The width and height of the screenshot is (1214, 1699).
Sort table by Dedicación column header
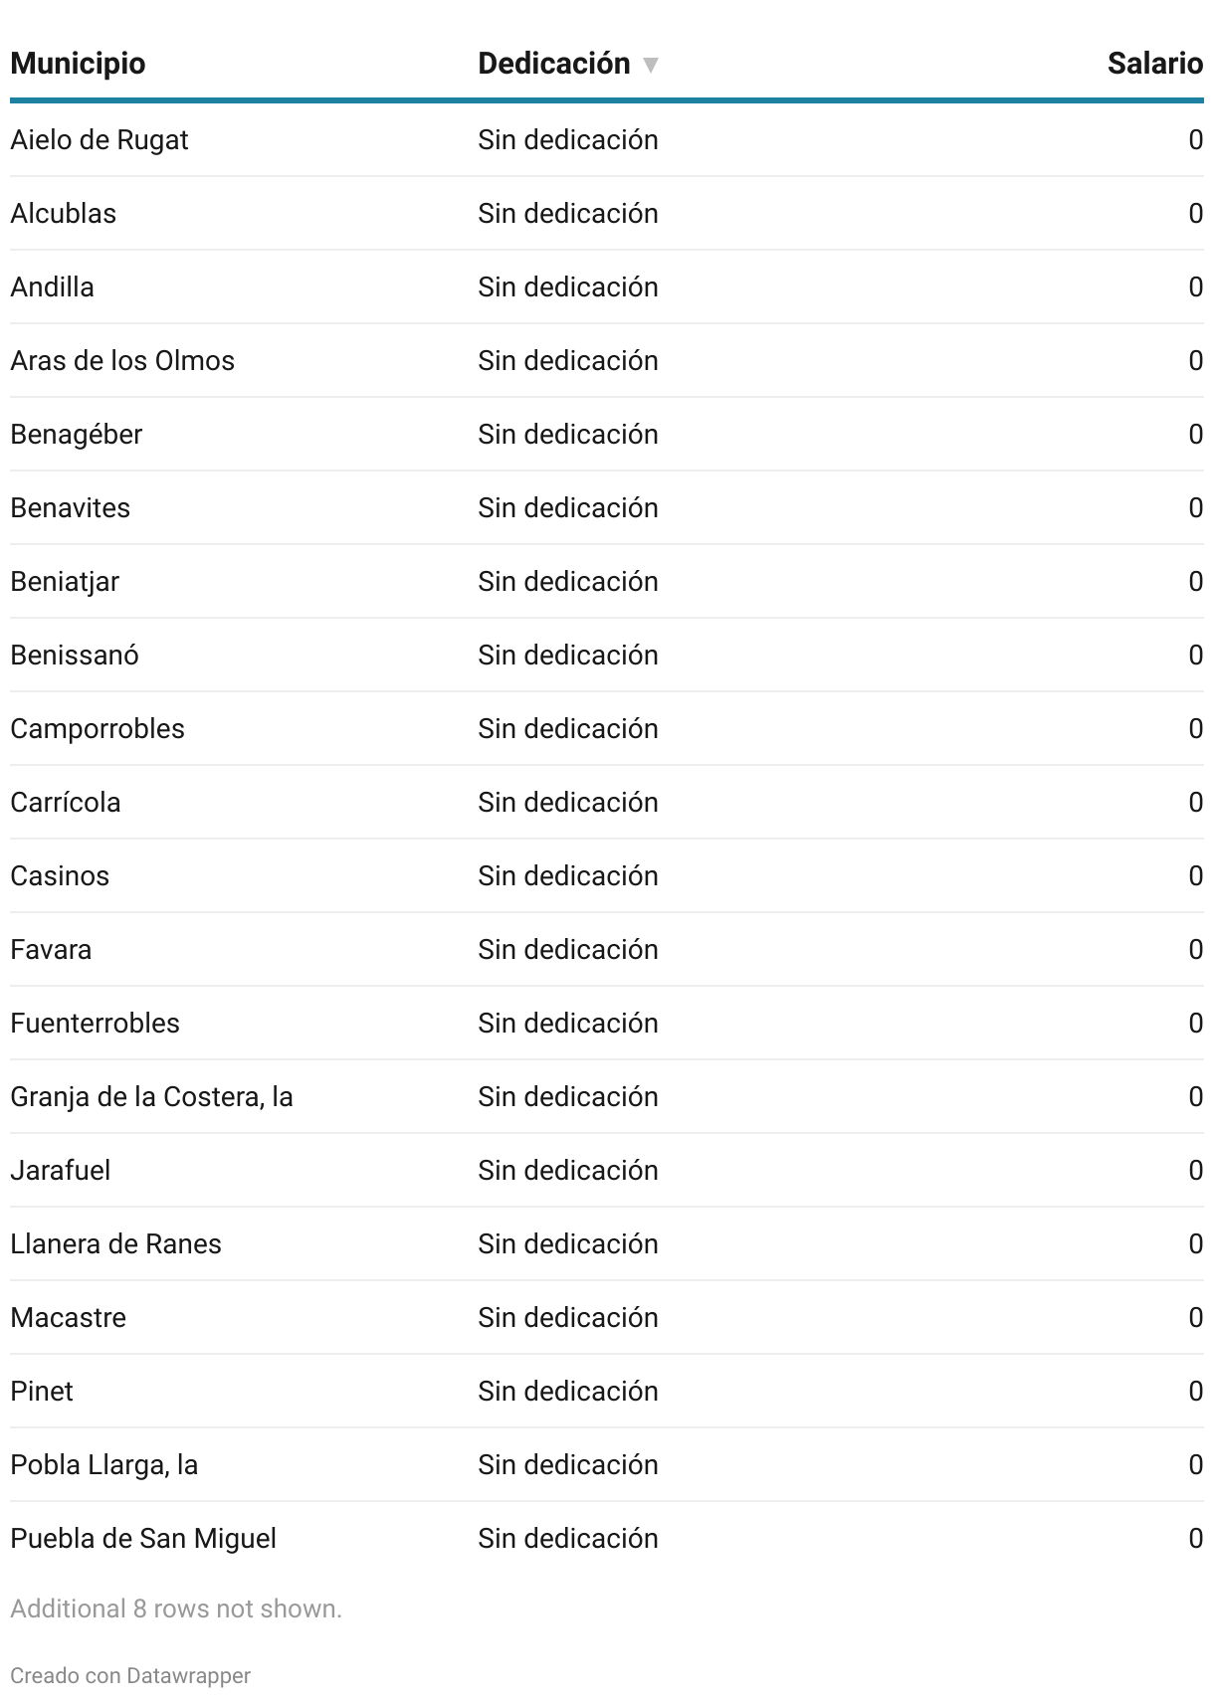click(553, 64)
